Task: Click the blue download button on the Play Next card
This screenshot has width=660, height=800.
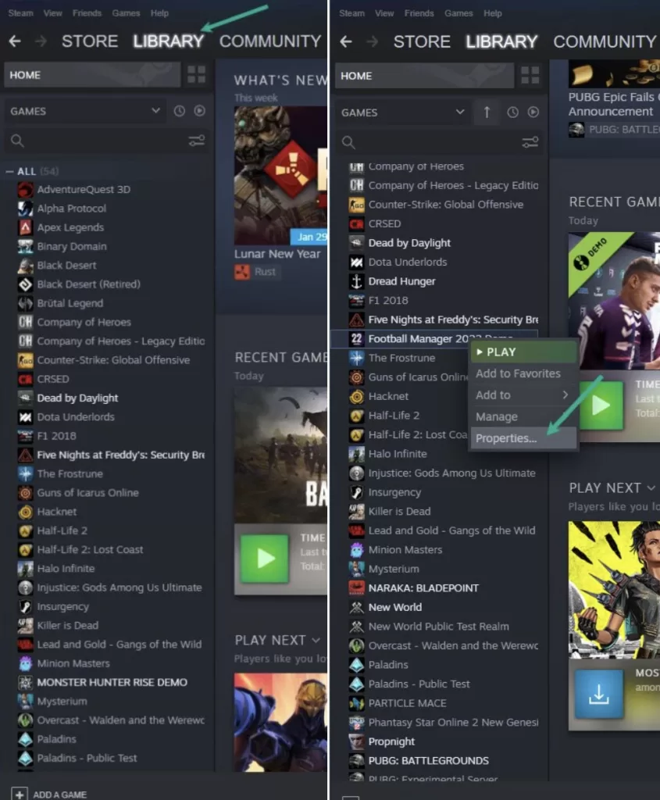Action: pos(599,694)
